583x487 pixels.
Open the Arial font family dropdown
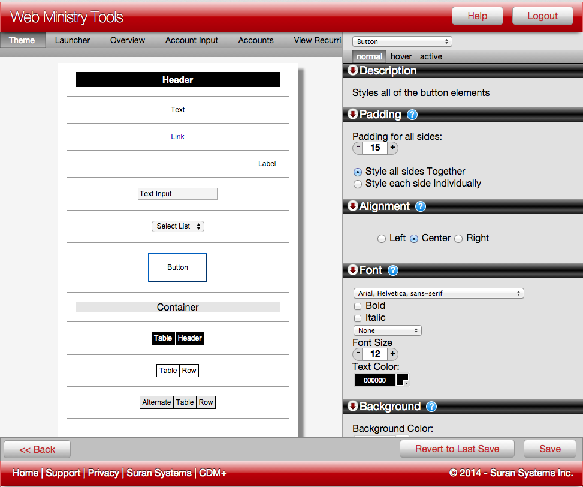click(x=438, y=293)
